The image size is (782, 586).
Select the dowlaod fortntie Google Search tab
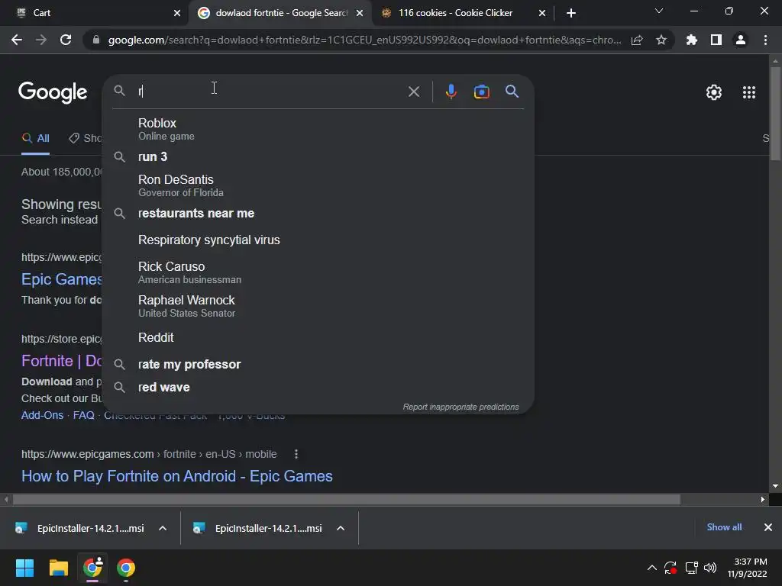(280, 13)
